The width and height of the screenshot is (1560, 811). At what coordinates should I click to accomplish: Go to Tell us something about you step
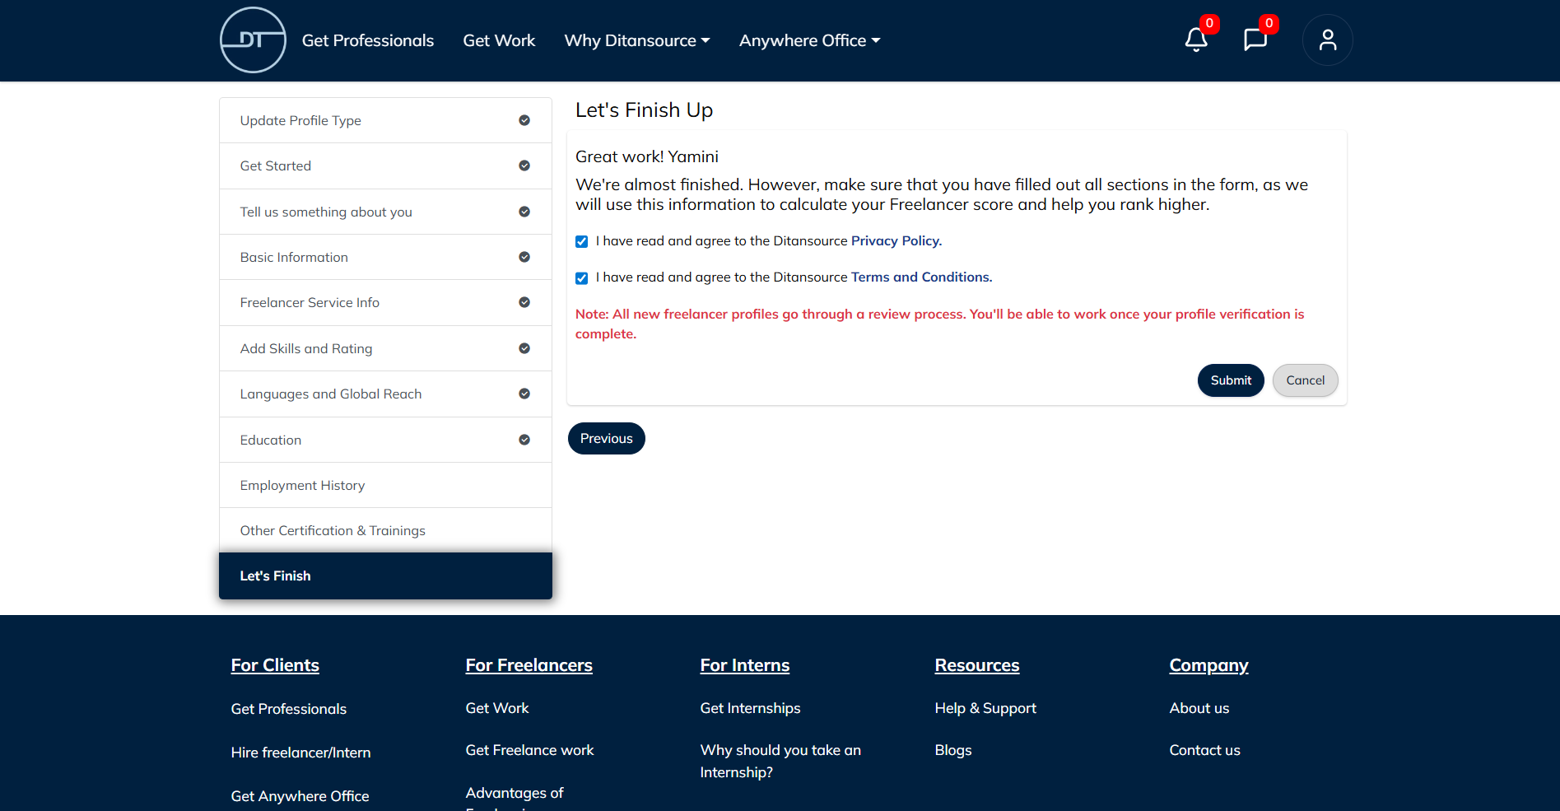click(x=385, y=212)
